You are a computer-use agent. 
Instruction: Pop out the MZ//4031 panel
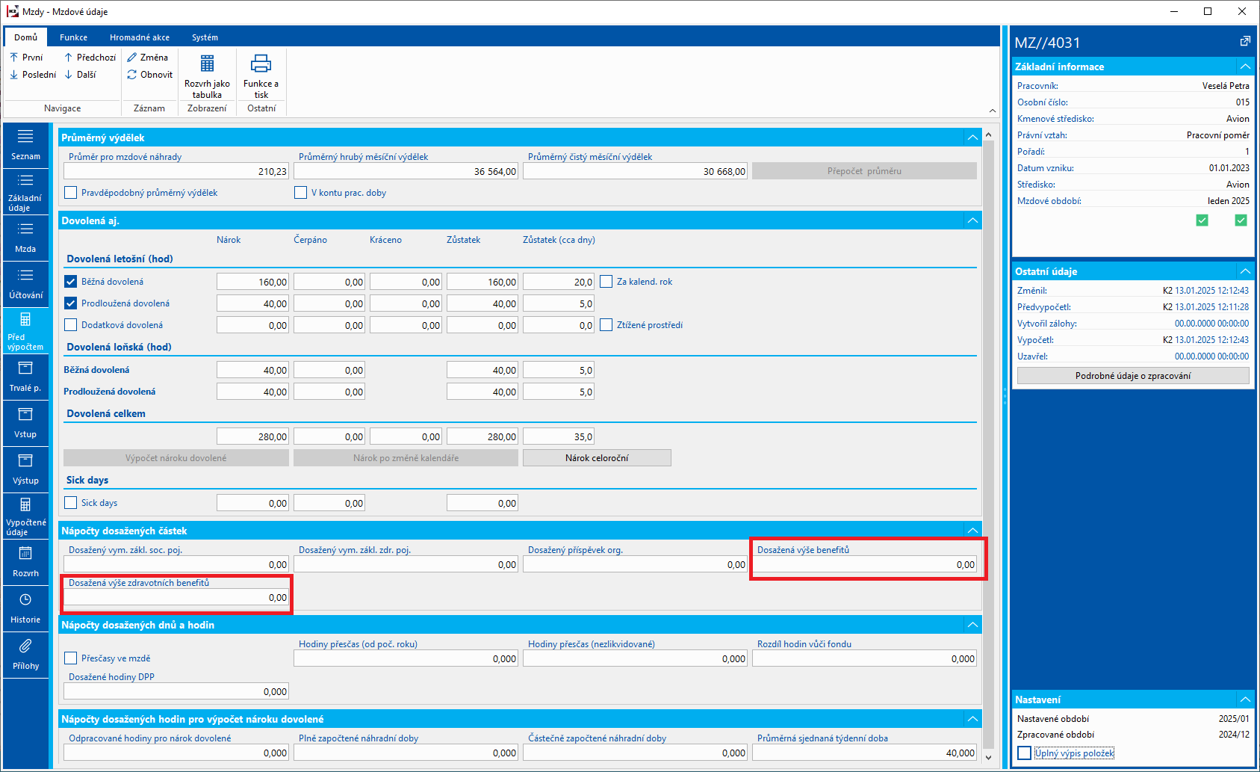point(1245,42)
